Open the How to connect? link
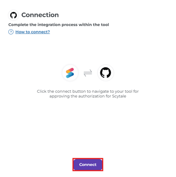The width and height of the screenshot is (176, 177). coord(33,32)
